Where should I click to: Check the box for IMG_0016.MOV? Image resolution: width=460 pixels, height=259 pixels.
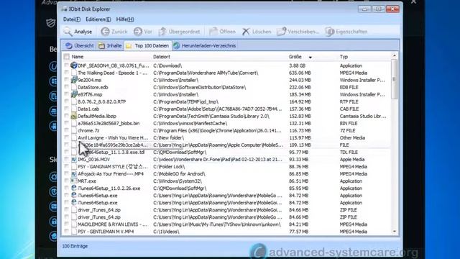click(67, 159)
